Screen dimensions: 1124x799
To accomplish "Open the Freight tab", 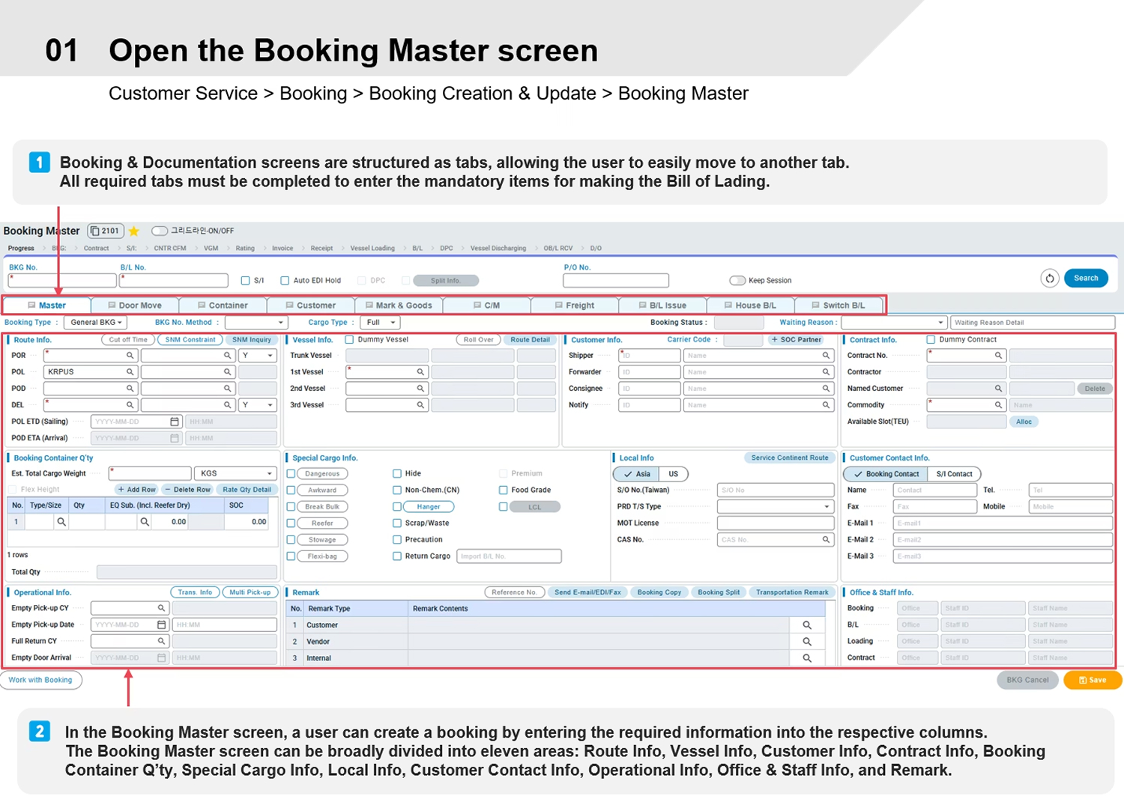I will pos(575,306).
